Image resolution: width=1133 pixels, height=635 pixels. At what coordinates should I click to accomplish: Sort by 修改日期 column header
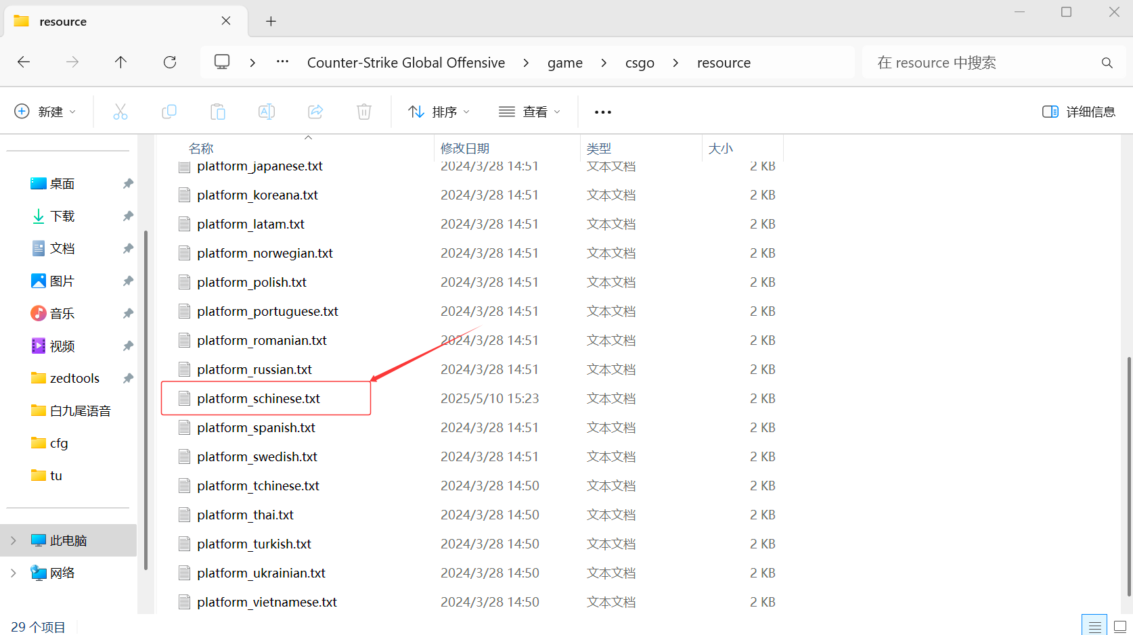[x=465, y=148]
